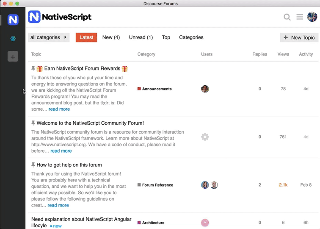Add a new forum with plus button
This screenshot has height=229, width=320.
tap(13, 56)
